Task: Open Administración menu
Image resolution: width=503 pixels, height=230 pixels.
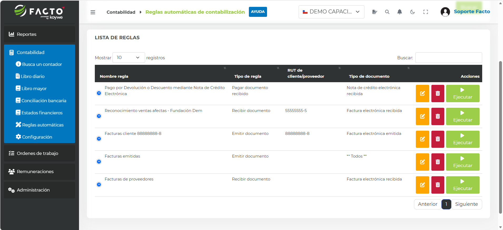Action: coord(40,190)
